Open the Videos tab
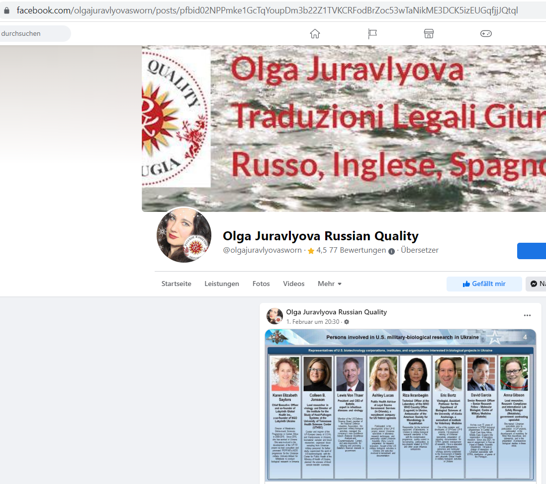This screenshot has width=546, height=484. coord(293,284)
